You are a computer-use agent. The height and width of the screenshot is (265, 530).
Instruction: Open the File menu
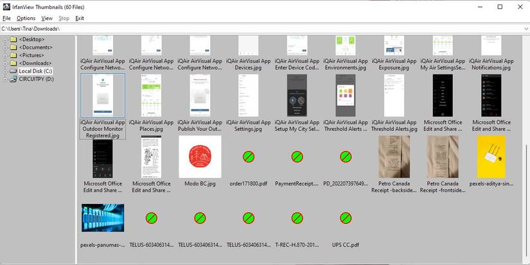(x=6, y=18)
